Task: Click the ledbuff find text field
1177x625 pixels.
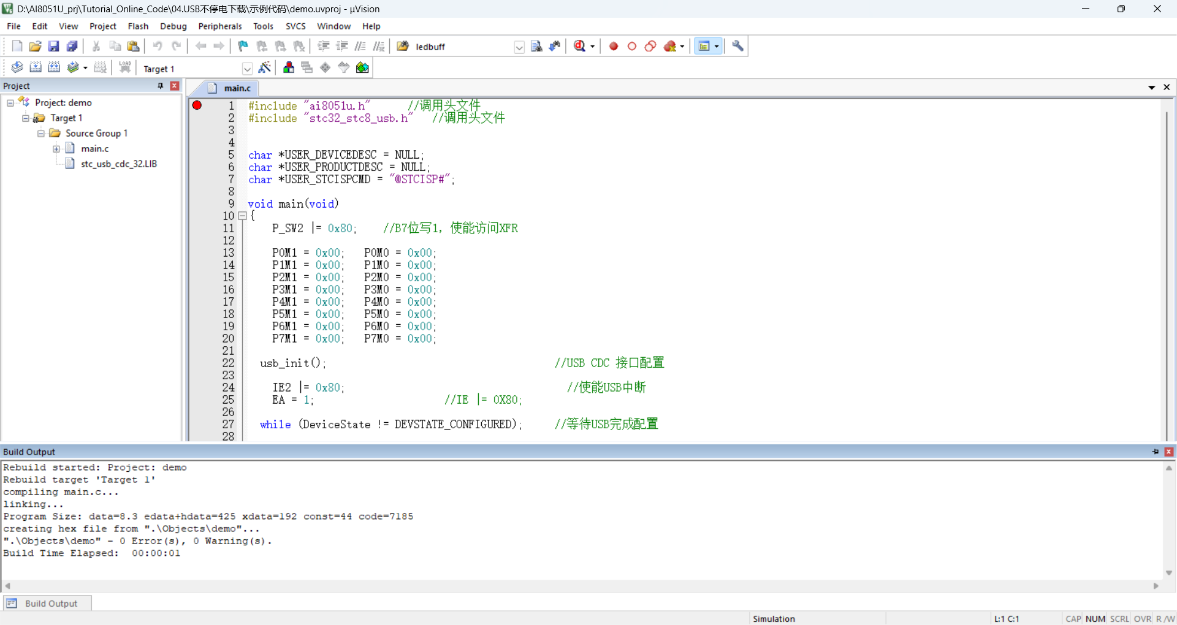Action: 463,47
